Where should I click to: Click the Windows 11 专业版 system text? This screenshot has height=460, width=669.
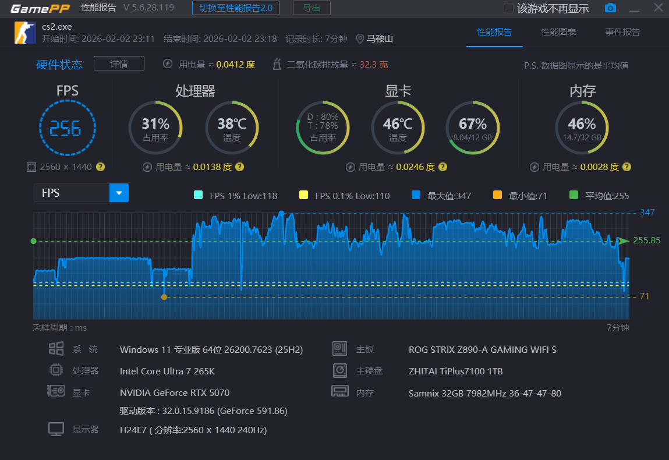(x=211, y=350)
